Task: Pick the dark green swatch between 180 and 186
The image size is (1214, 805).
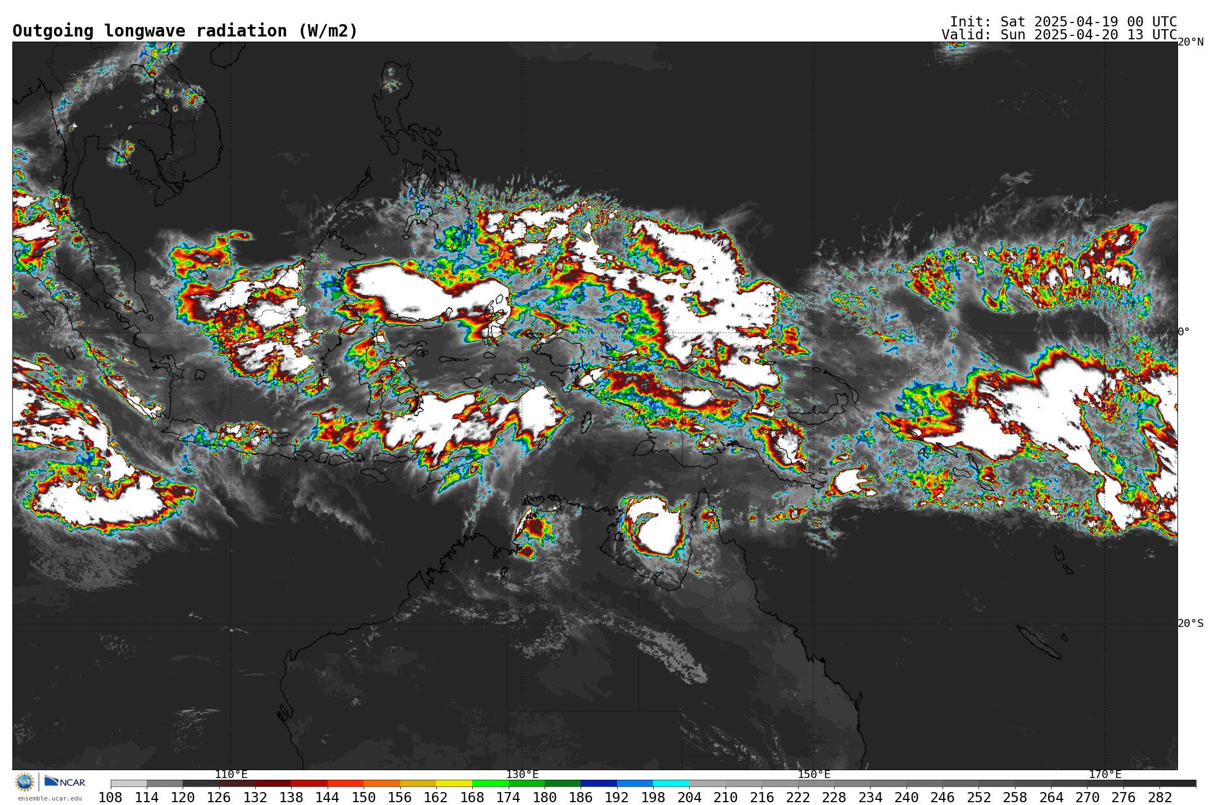Action: pos(563,783)
